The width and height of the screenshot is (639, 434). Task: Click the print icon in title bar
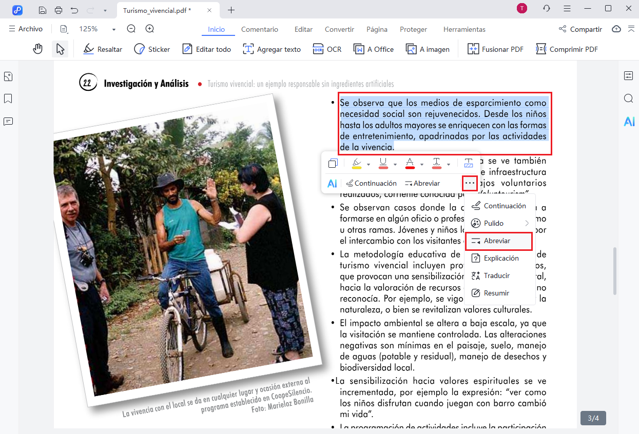pos(59,10)
